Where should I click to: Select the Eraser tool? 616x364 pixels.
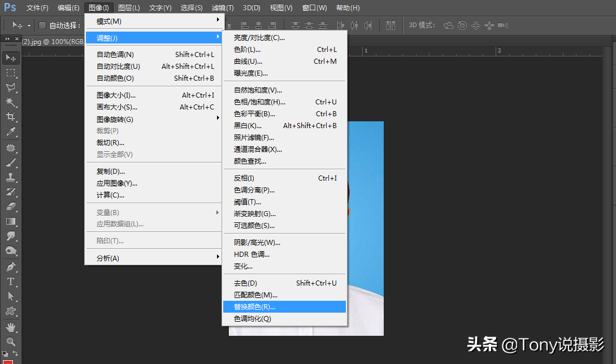coord(11,207)
